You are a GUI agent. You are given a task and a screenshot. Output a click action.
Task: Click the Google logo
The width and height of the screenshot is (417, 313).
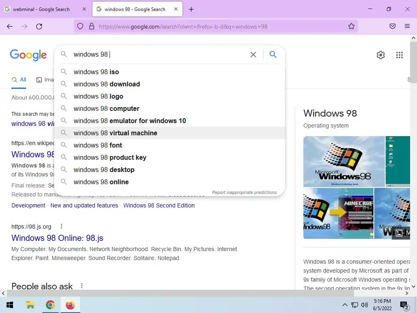click(28, 55)
